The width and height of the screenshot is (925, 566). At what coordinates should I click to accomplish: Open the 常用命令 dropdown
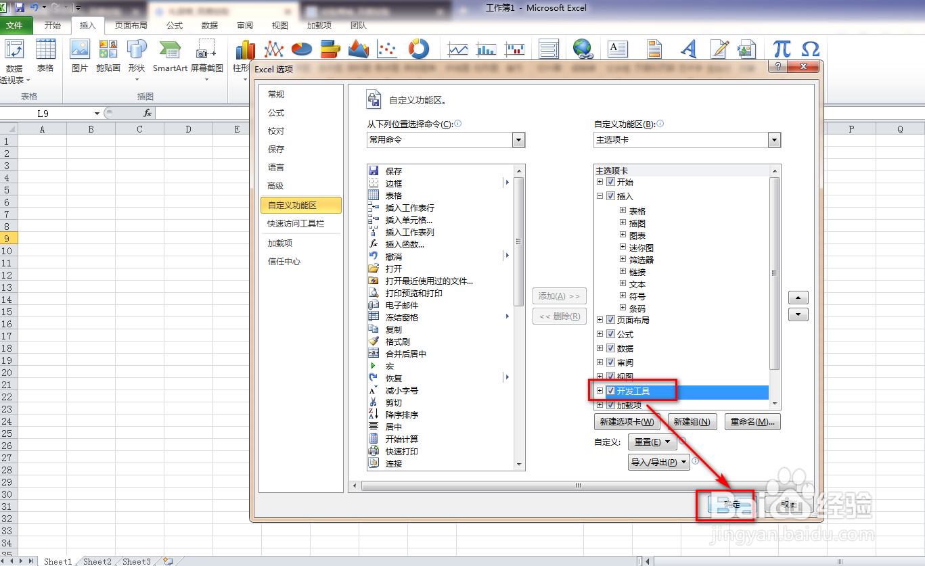click(518, 140)
